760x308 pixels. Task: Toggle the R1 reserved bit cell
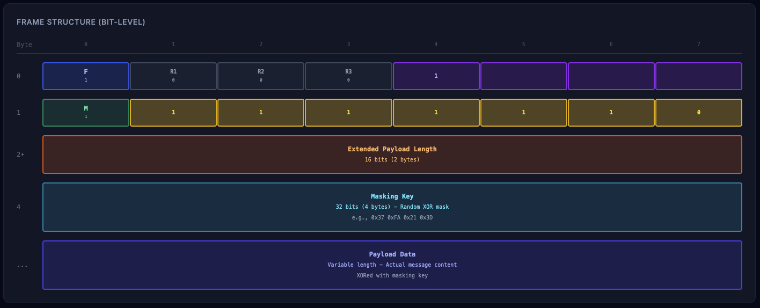173,76
